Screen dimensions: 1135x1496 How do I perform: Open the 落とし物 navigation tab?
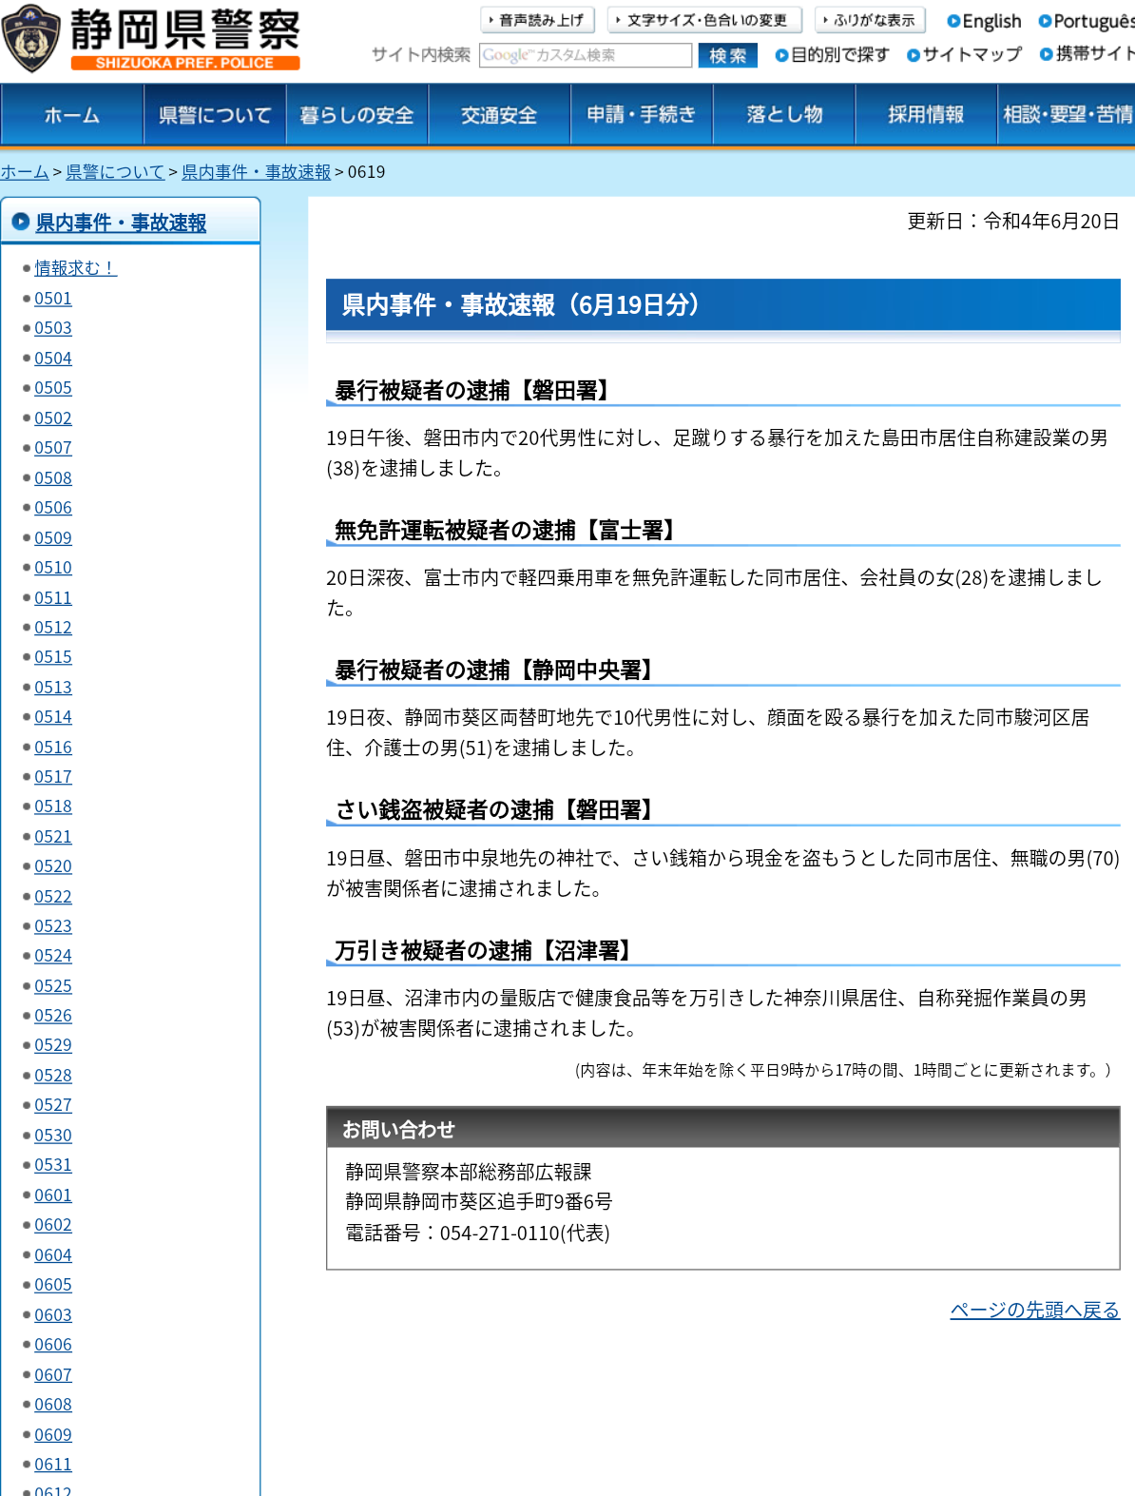coord(784,114)
